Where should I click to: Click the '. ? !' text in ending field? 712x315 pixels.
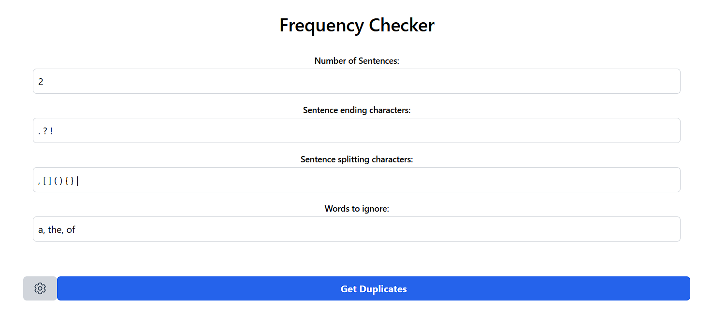click(45, 131)
